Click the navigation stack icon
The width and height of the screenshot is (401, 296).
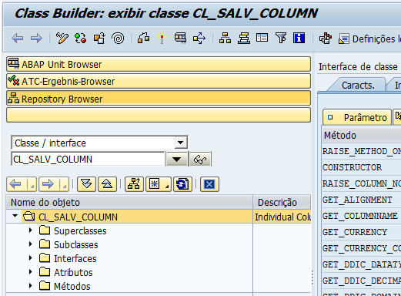click(244, 39)
